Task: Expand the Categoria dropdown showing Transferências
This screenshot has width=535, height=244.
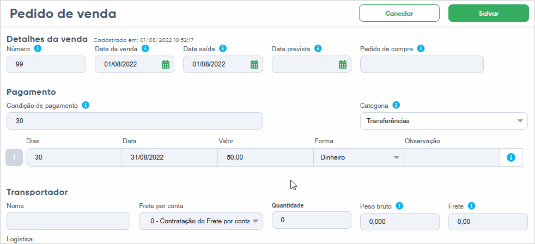Action: coord(444,121)
